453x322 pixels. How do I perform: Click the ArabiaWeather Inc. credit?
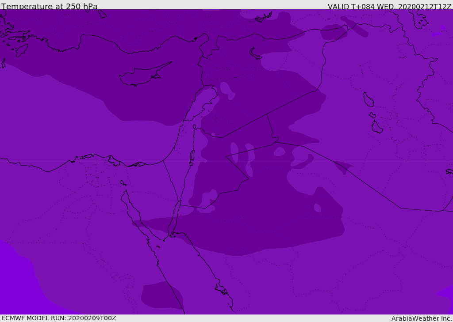pyautogui.click(x=421, y=318)
